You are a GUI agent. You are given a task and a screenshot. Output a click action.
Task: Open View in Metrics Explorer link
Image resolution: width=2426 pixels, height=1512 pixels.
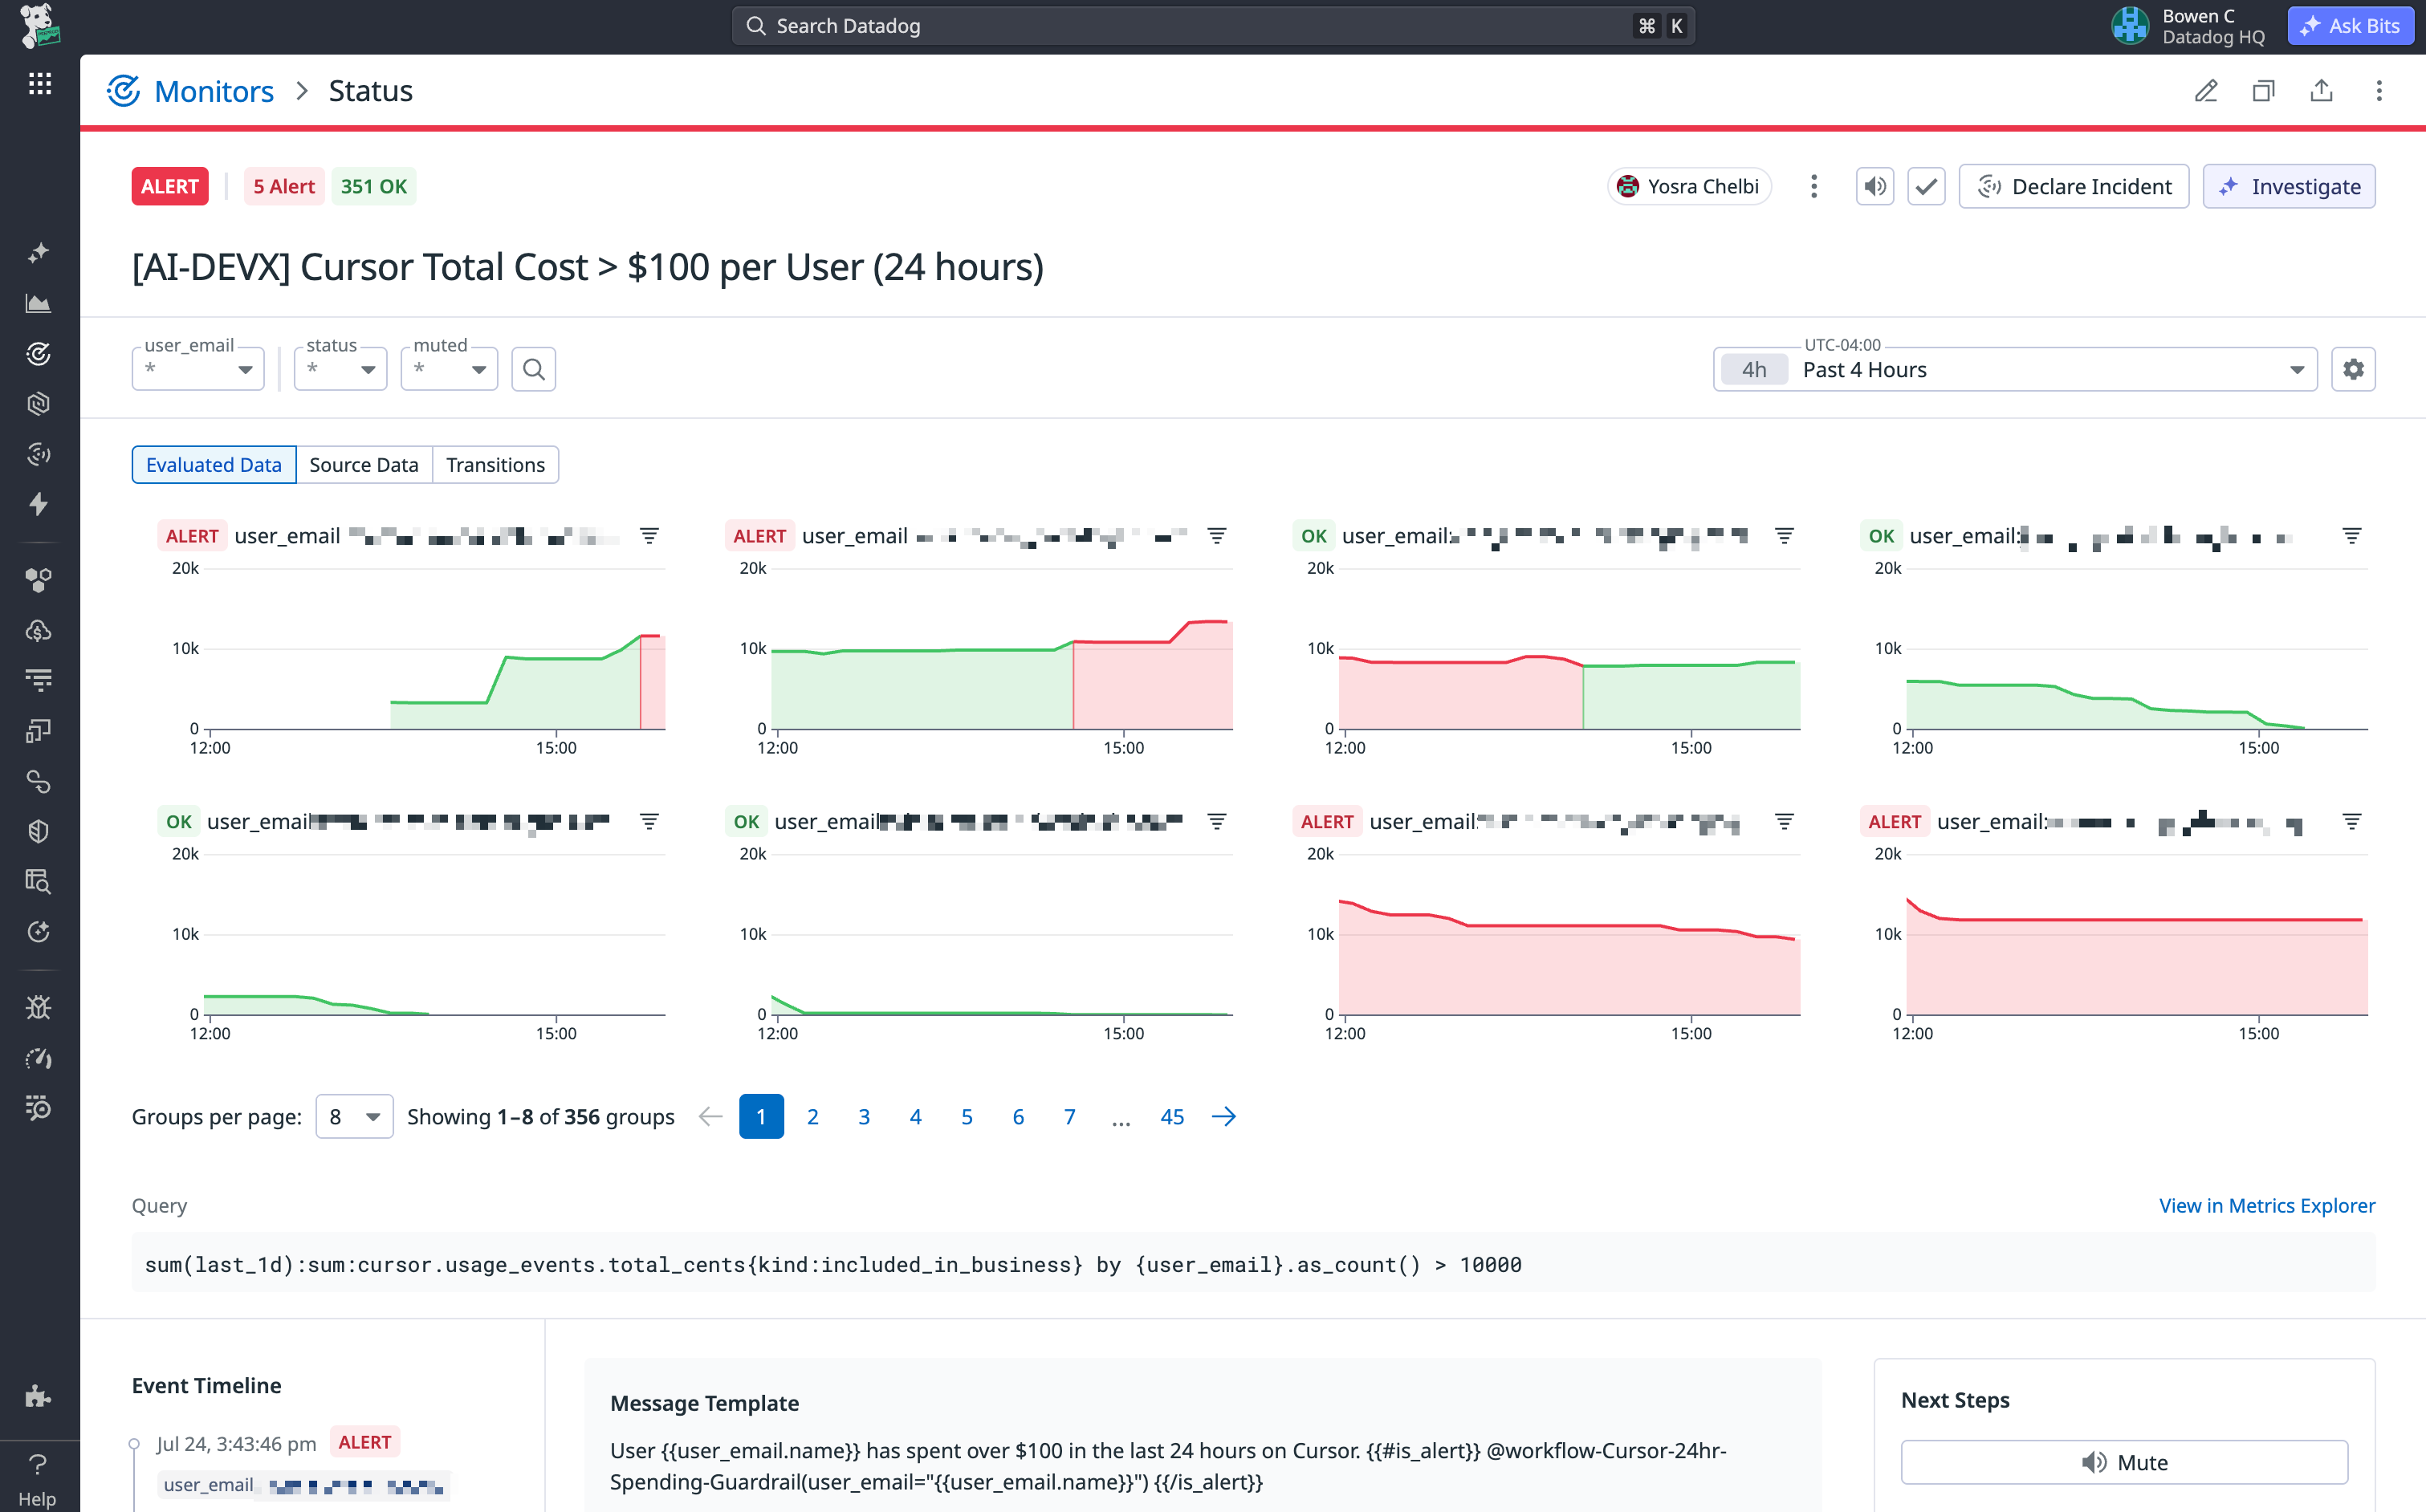[2267, 1205]
